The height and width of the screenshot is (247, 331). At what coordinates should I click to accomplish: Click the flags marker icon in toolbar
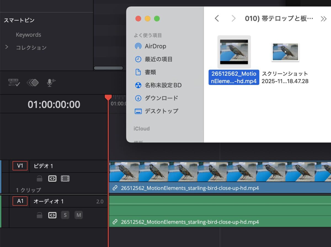(x=33, y=83)
